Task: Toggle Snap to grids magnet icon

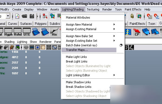Action: tap(149, 16)
